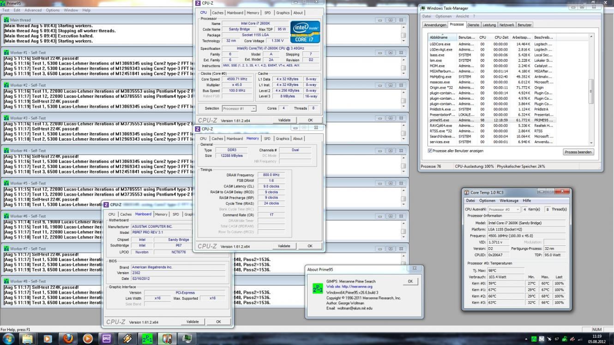
Task: Open Core Temp Werkzeuge menu
Action: (x=509, y=201)
